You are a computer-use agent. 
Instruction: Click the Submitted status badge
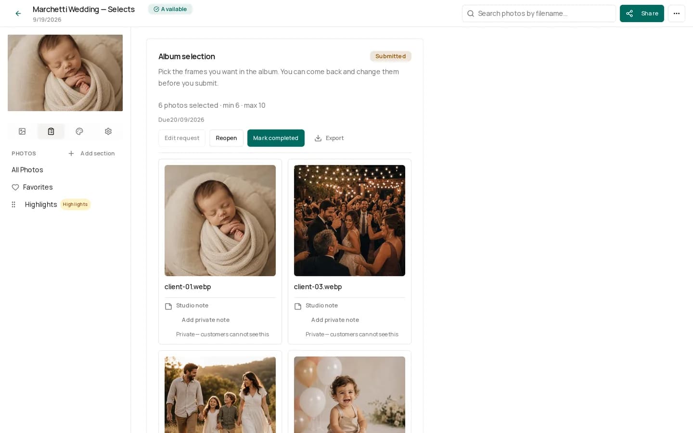pos(391,56)
